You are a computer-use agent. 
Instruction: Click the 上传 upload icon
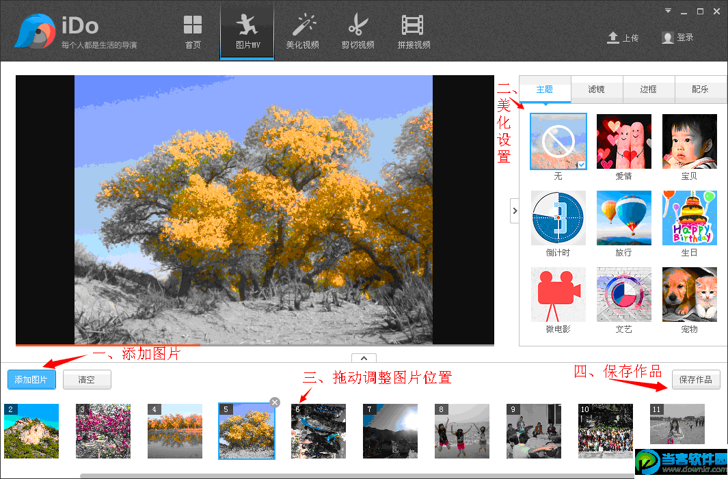[613, 38]
